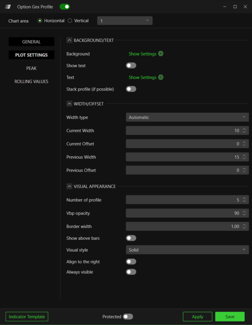
Task: Click the Number of profile stepper arrows
Action: pyautogui.click(x=244, y=200)
